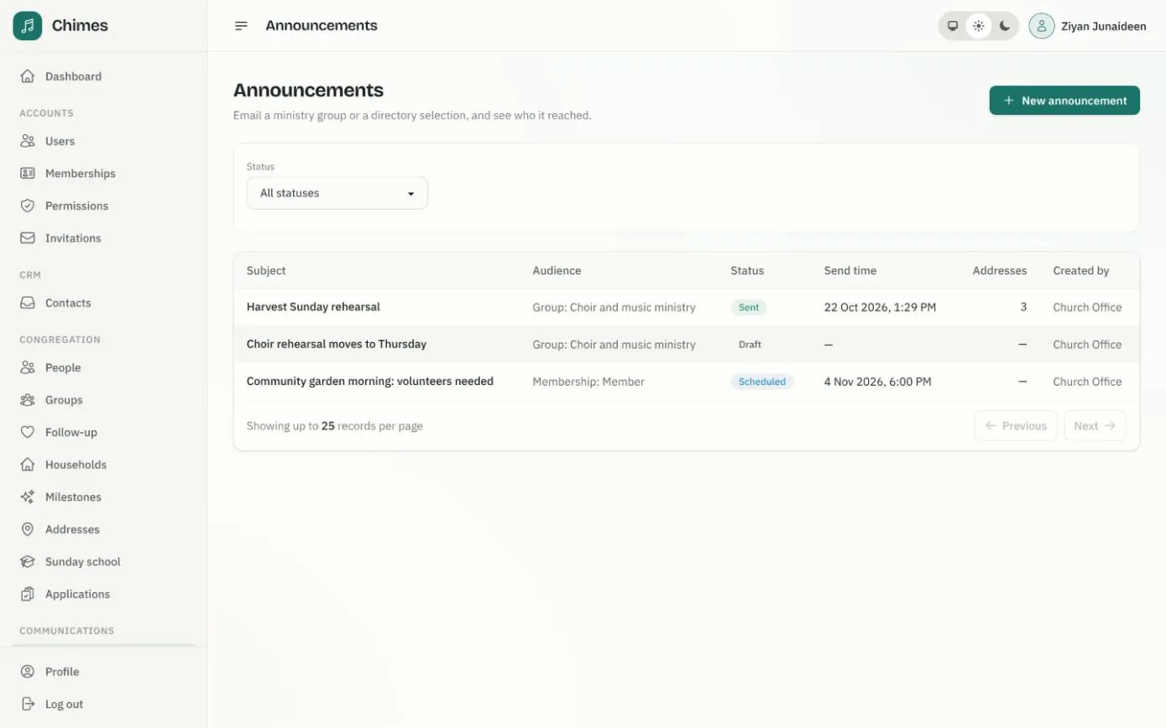
Task: Click the Sent status badge
Action: coord(749,307)
